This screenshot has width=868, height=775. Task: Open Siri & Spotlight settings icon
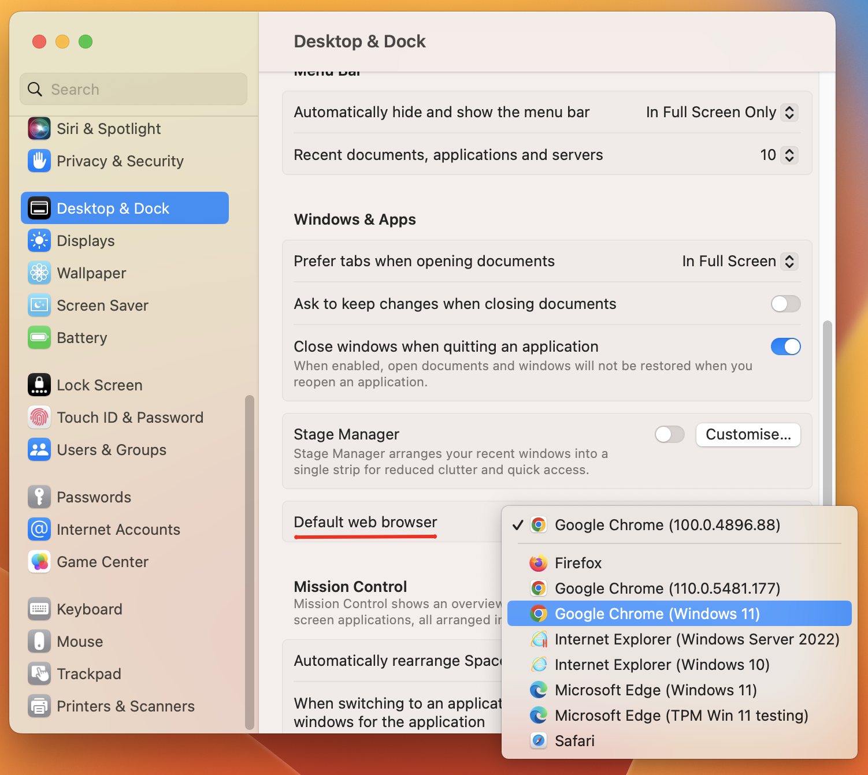(x=39, y=129)
